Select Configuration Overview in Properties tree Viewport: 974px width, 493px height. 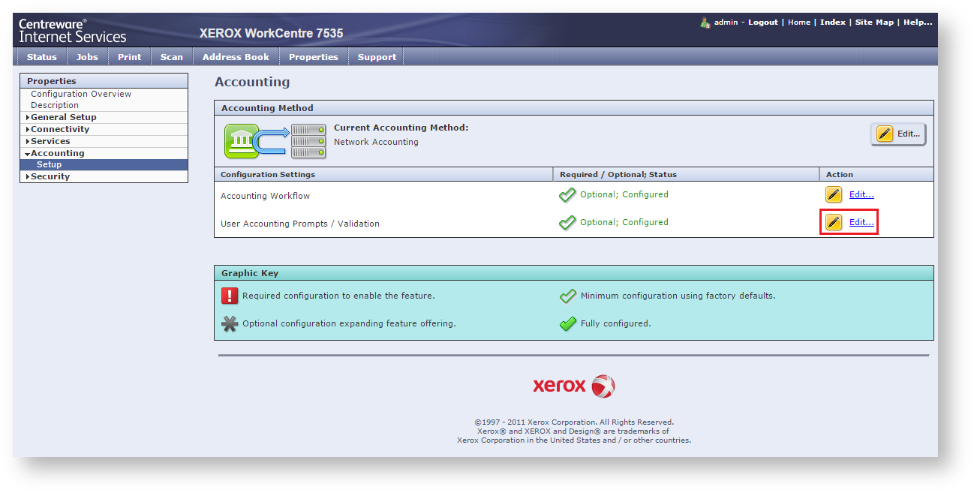(81, 94)
